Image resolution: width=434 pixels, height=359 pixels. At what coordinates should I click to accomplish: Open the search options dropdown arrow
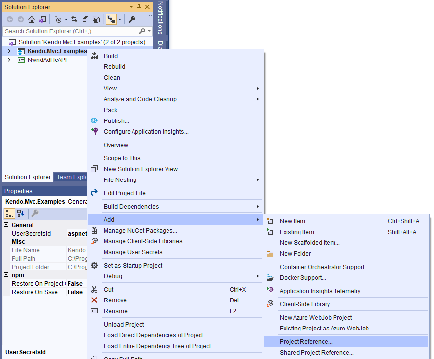(149, 31)
